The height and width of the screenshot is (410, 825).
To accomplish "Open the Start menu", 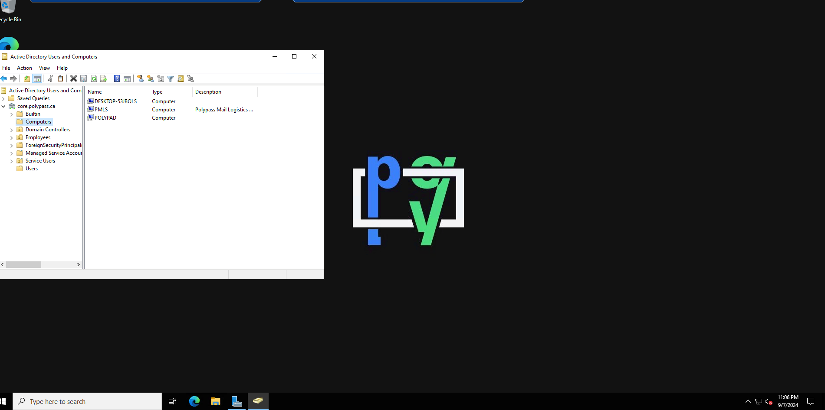I will point(3,401).
